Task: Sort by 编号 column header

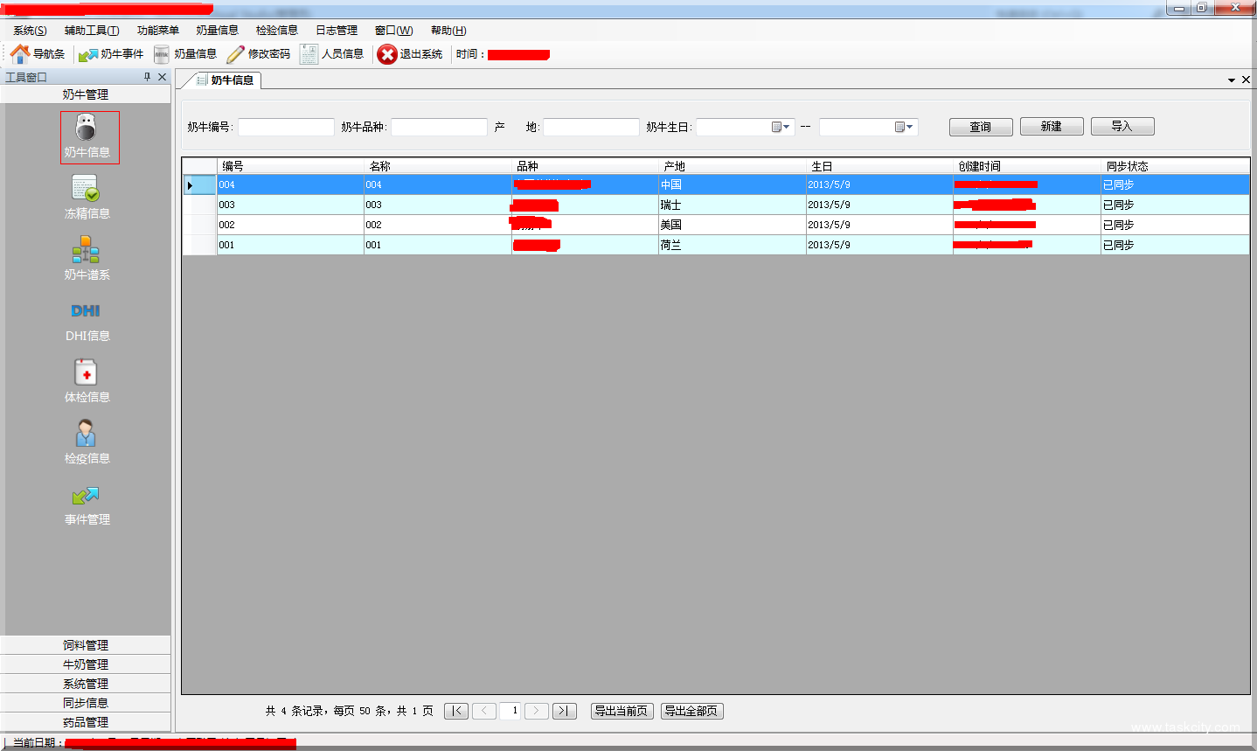Action: [290, 166]
